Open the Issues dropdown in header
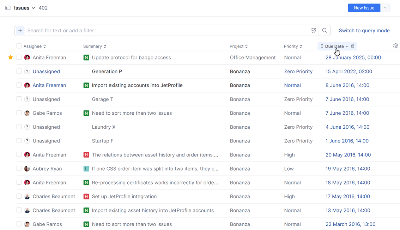Screen dimensions: 400x230 (x=24, y=8)
